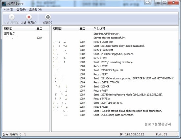Screen dimensions: 181x139
Task: Select row '211-Extensions supported: EPRT EPSV'
Action: point(115,78)
